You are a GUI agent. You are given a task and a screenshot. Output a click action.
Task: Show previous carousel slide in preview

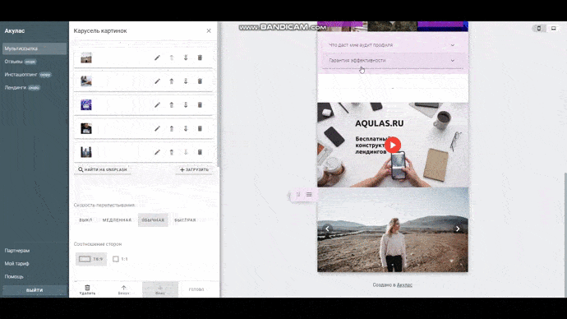[x=327, y=229]
